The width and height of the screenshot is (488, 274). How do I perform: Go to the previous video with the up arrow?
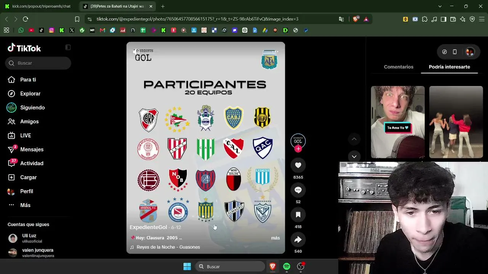(354, 139)
